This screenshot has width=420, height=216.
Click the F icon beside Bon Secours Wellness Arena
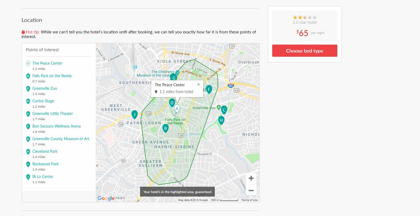28,126
